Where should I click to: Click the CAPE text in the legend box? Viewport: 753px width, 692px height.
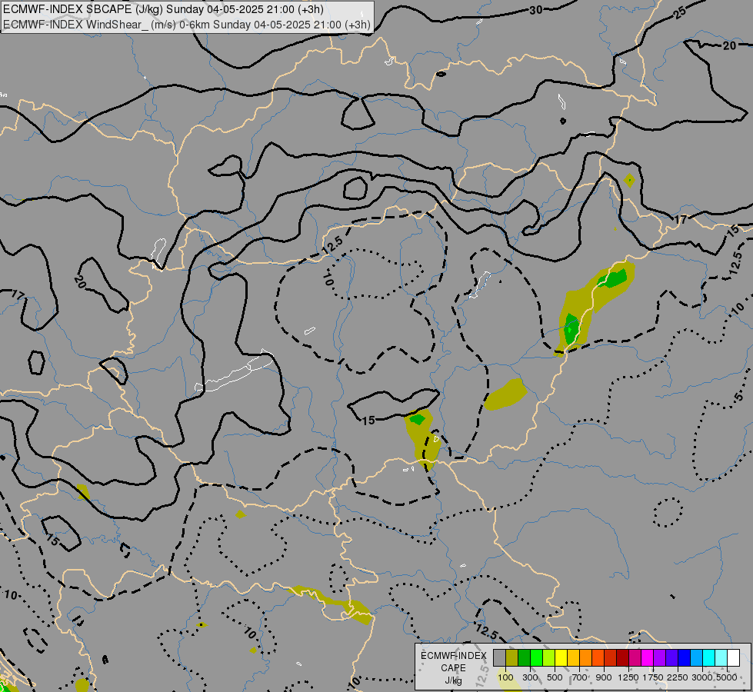pyautogui.click(x=453, y=668)
